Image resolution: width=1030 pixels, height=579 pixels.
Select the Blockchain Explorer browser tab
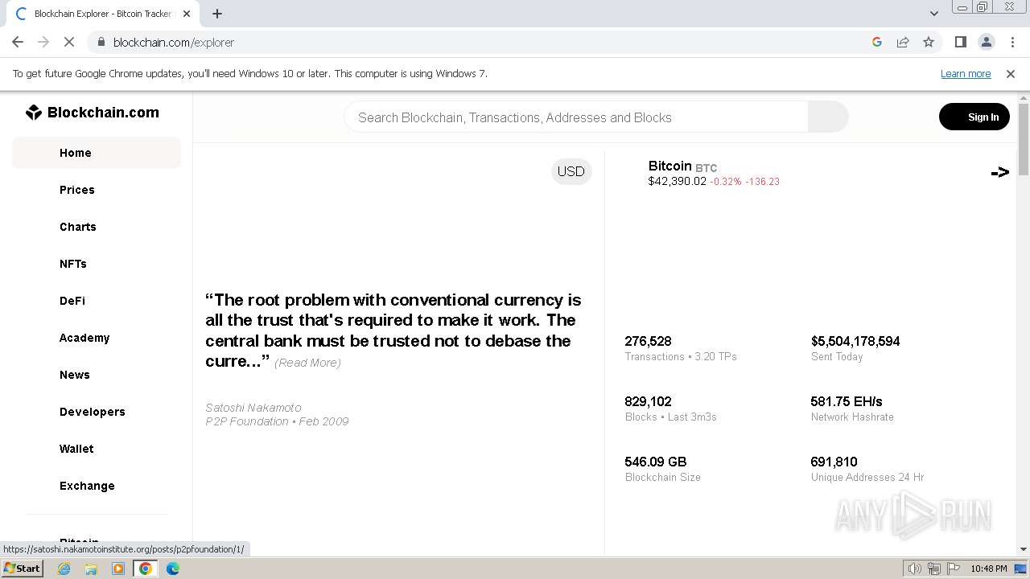[102, 14]
